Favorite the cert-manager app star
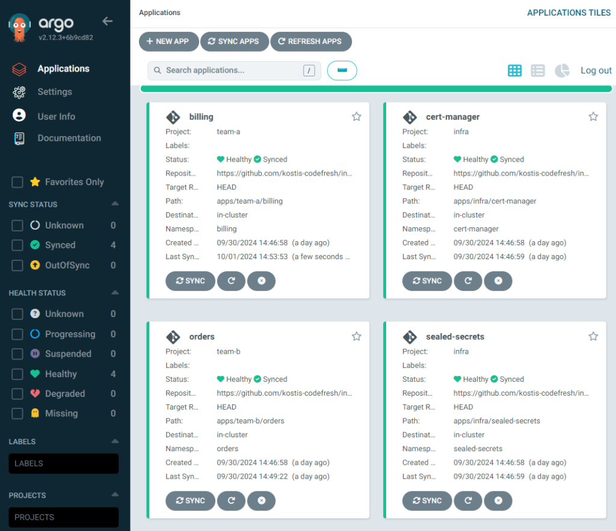 593,117
